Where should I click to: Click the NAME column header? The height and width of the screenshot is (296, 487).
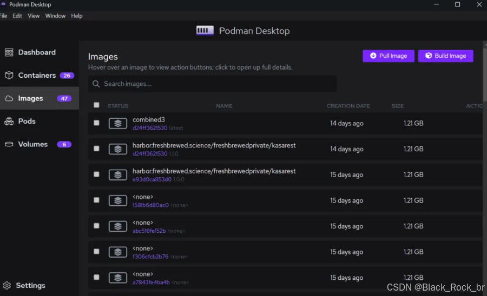224,106
